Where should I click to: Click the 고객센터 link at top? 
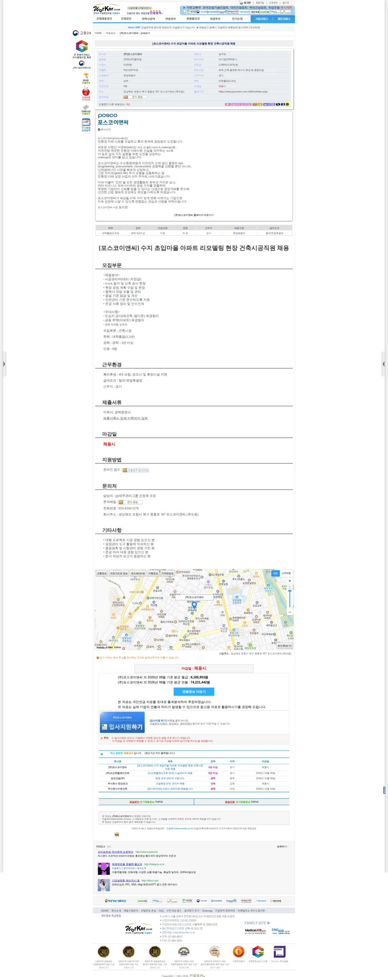tap(273, 3)
